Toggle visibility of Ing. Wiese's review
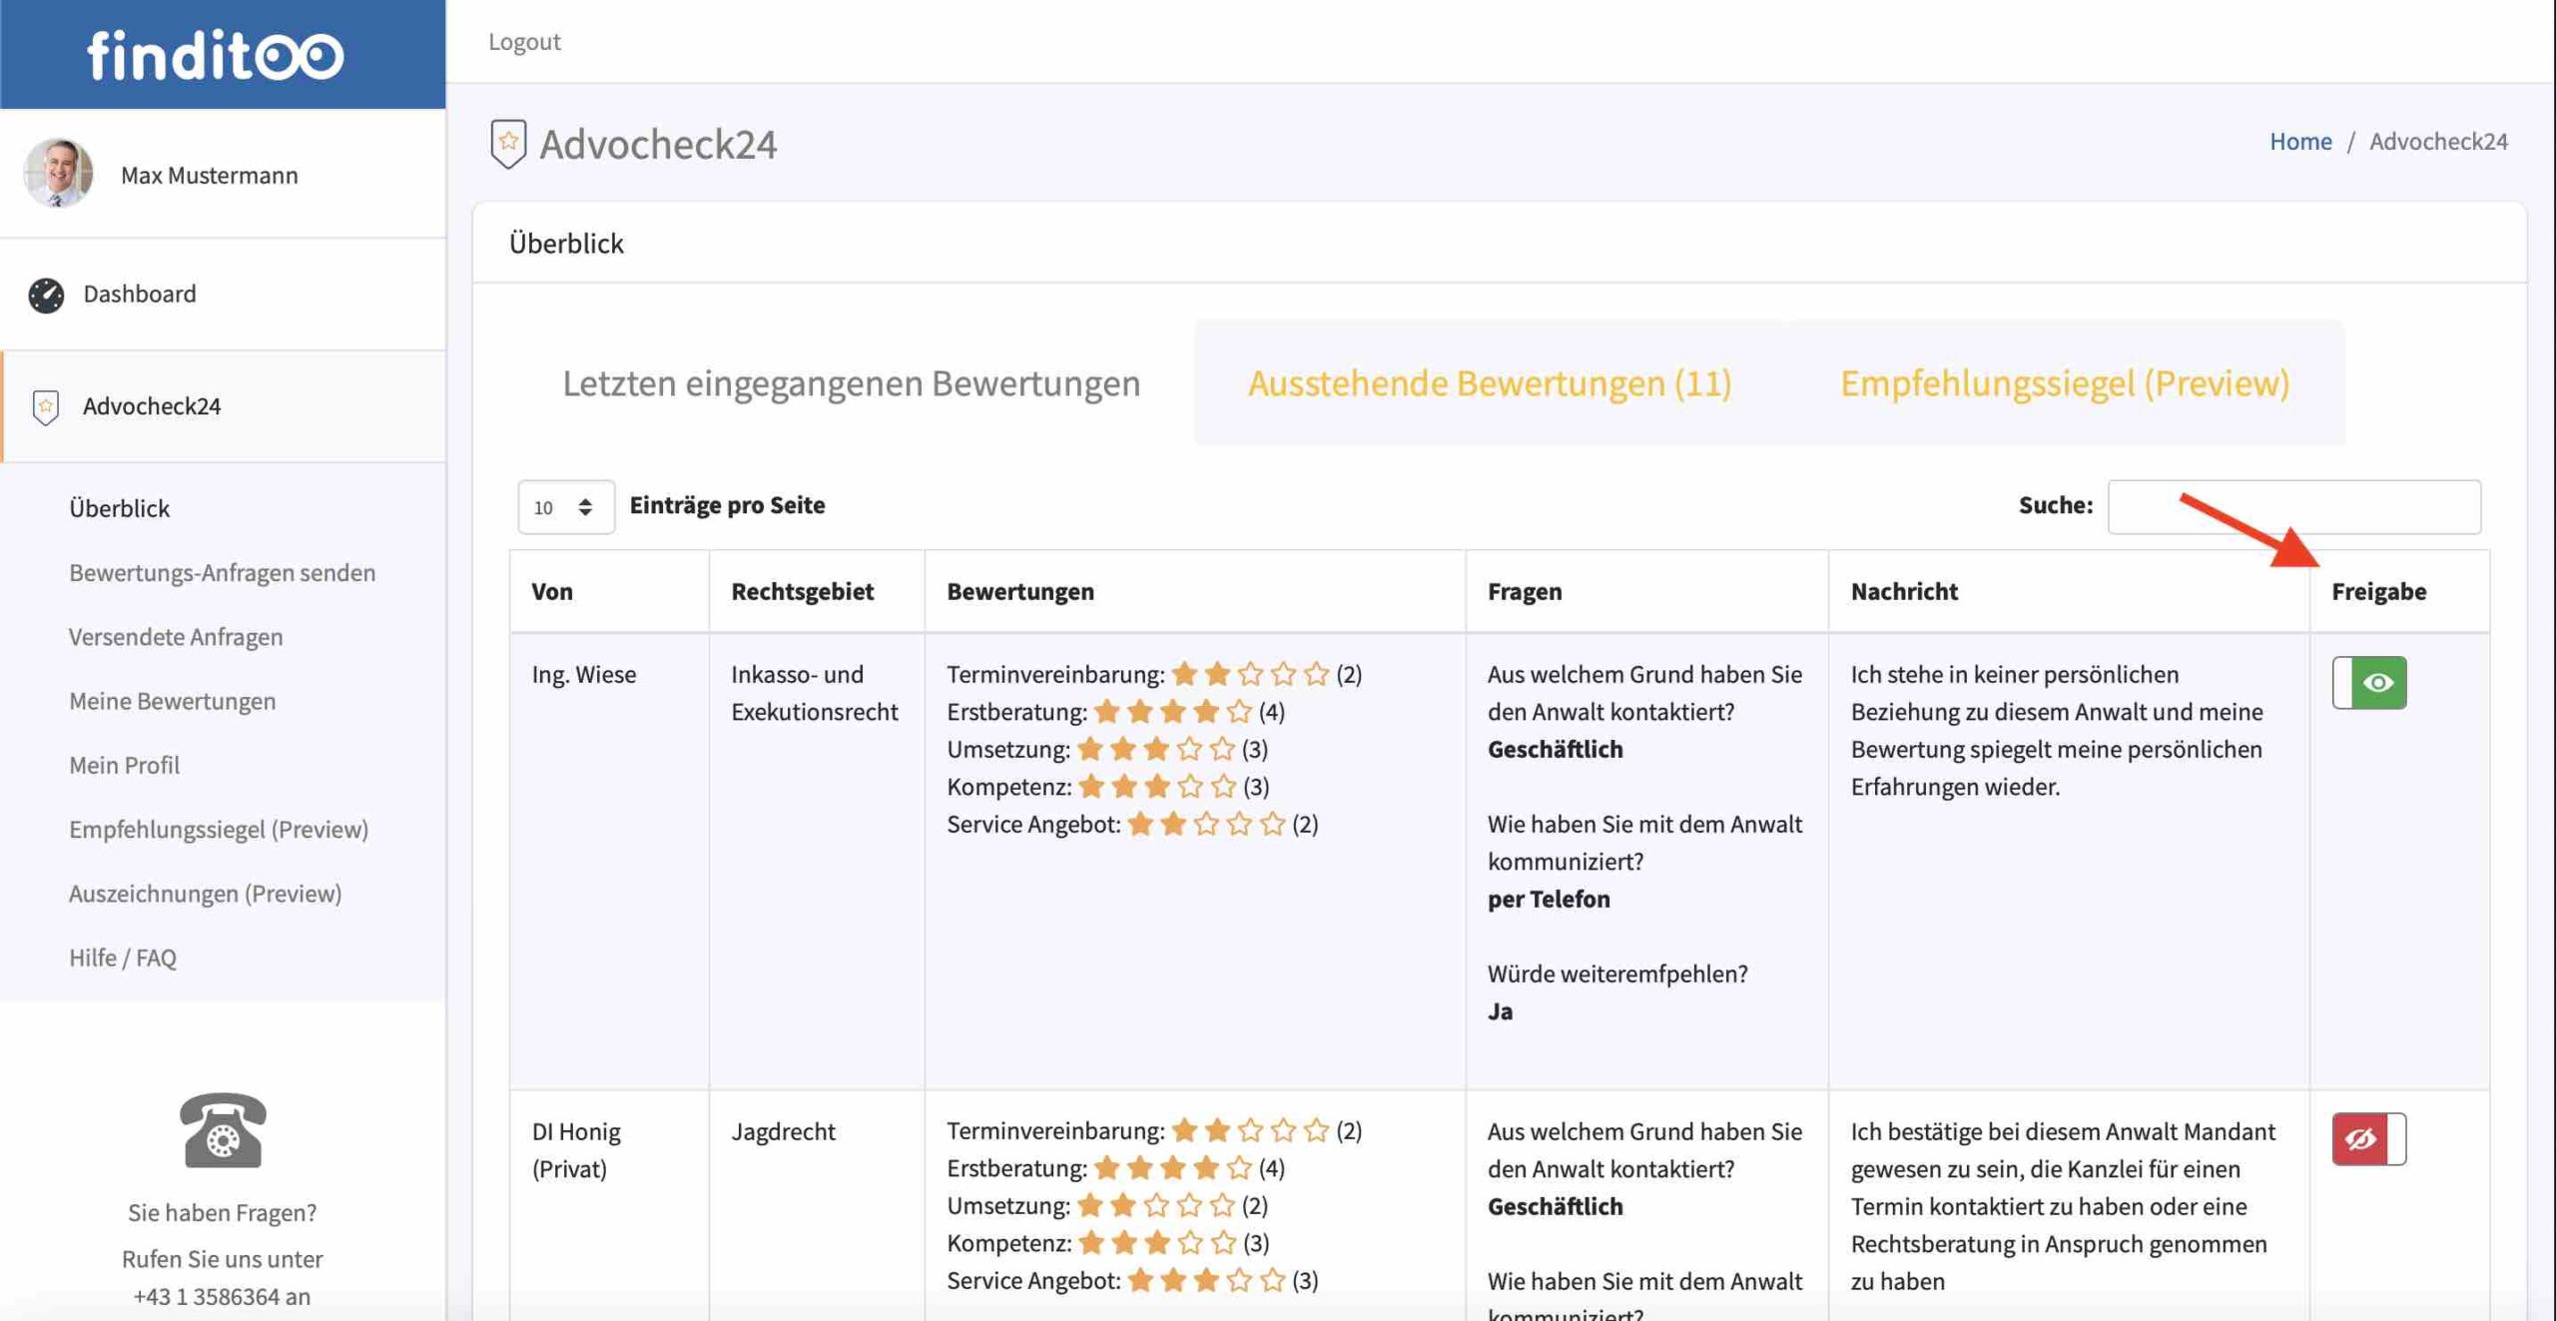The height and width of the screenshot is (1321, 2556). (2368, 683)
